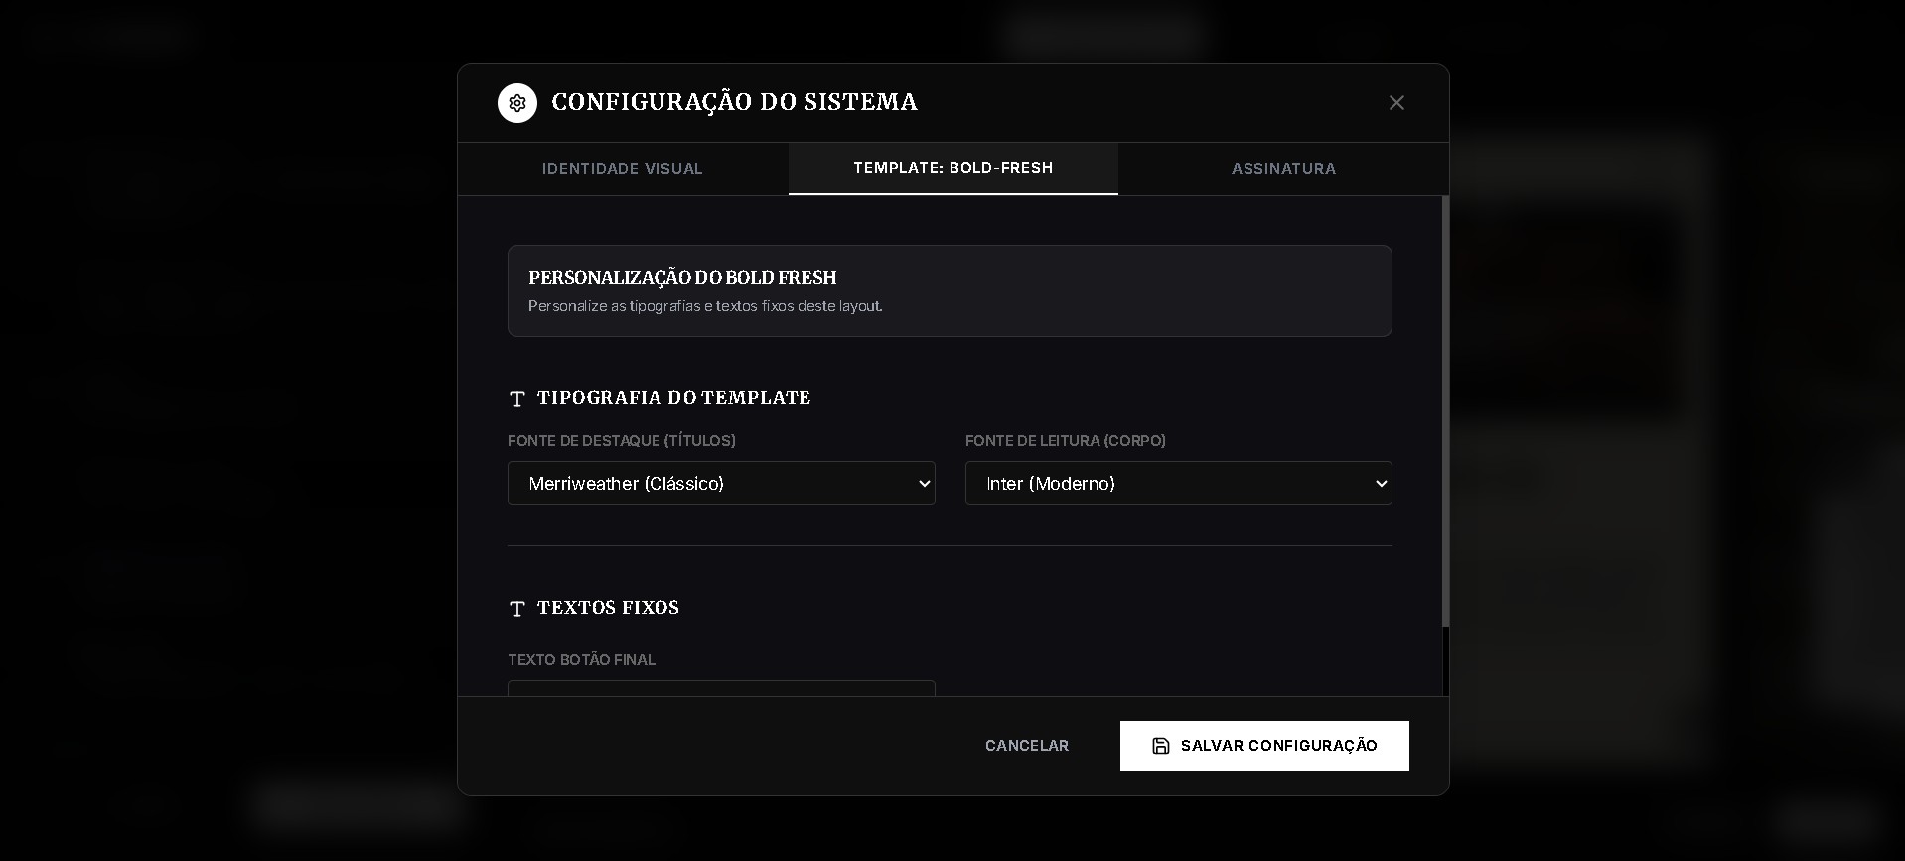Open the Fonte de Destaque dropdown
This screenshot has height=861, width=1905.
pyautogui.click(x=721, y=484)
